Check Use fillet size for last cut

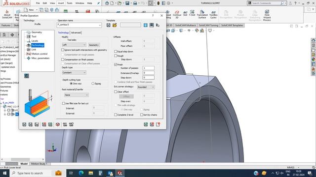point(63,103)
